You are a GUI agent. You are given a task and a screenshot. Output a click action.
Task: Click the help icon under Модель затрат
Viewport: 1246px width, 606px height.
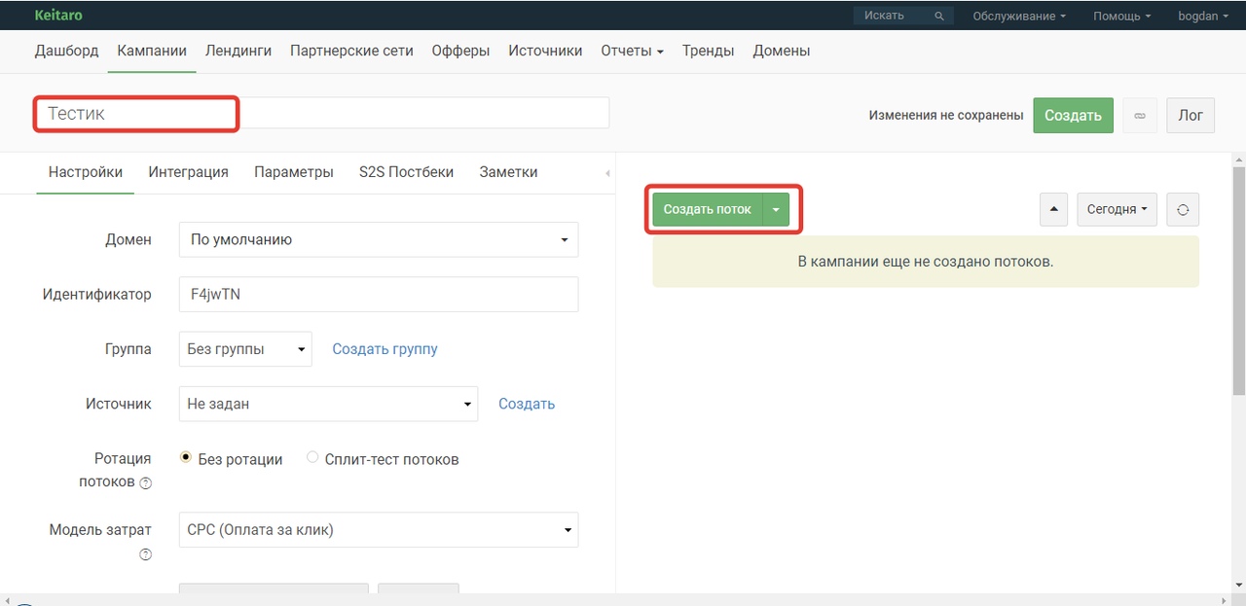[x=146, y=554]
